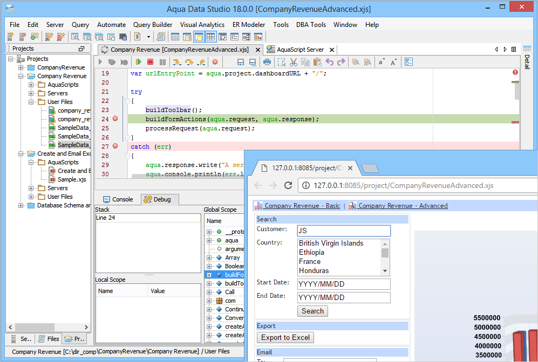
Task: Click the Step Into debugger icon
Action: pyautogui.click(x=176, y=62)
